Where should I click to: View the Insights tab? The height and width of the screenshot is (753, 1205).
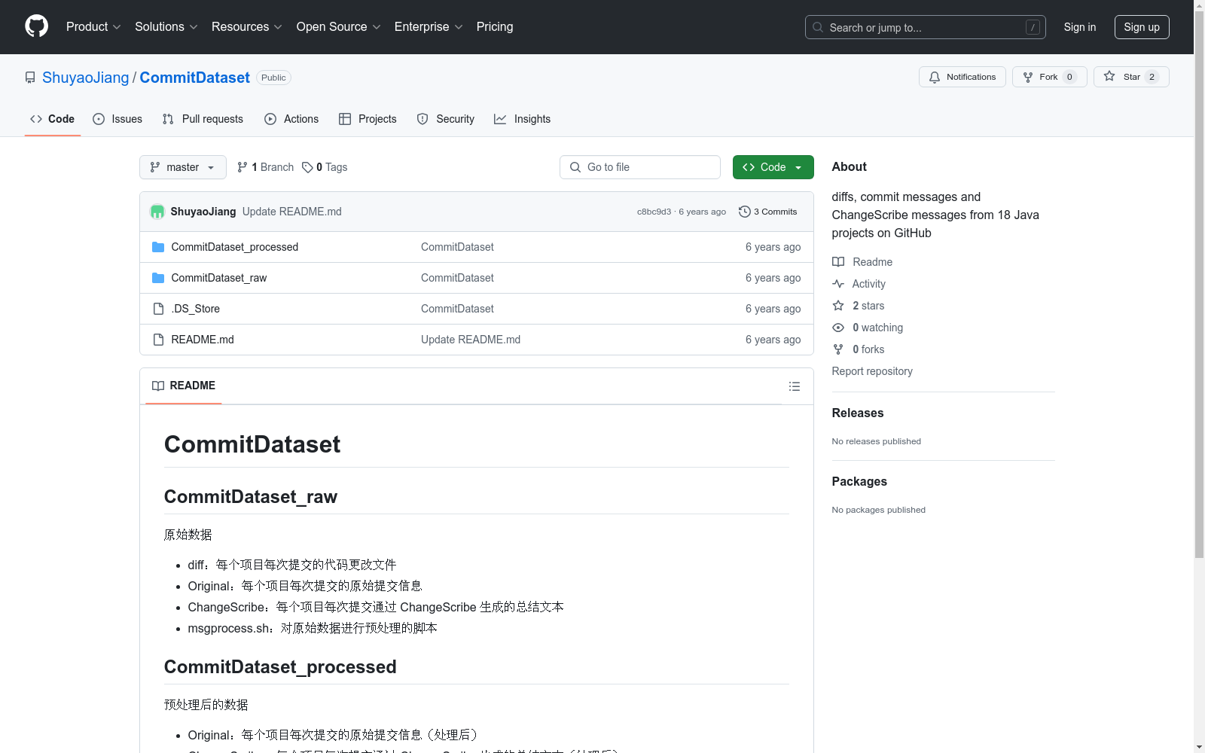(523, 119)
